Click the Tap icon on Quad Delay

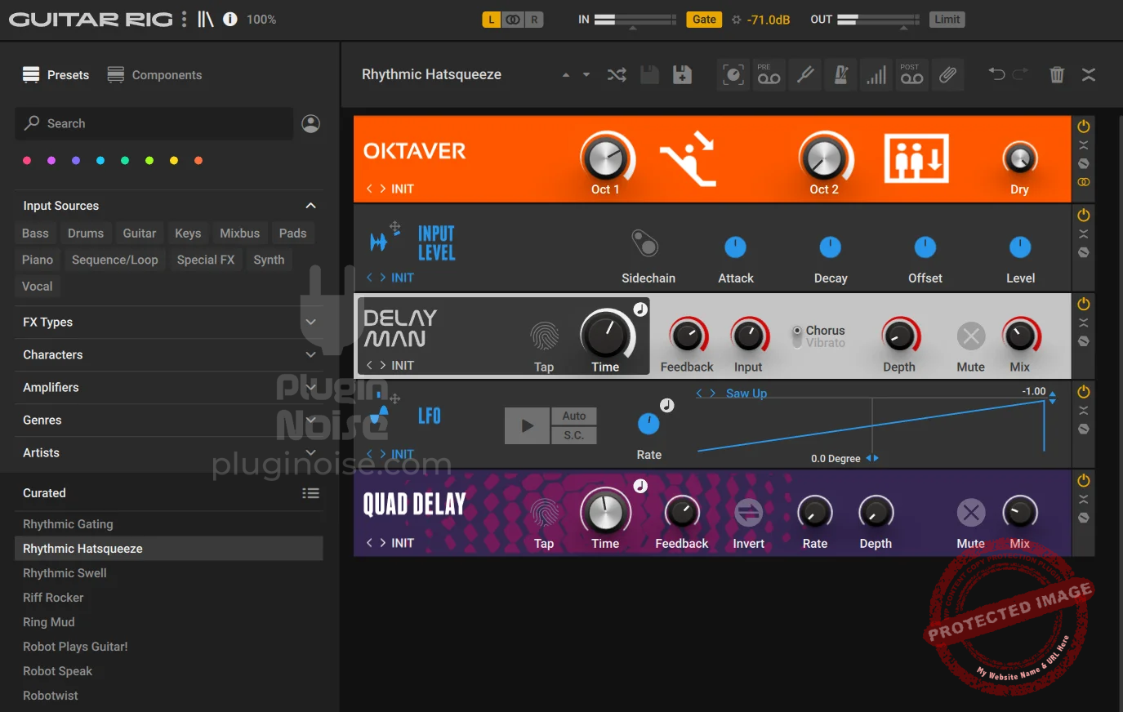coord(544,513)
